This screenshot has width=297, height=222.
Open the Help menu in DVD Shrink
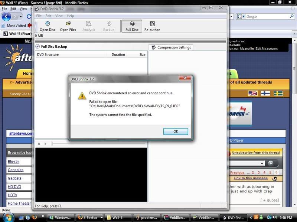(70, 16)
